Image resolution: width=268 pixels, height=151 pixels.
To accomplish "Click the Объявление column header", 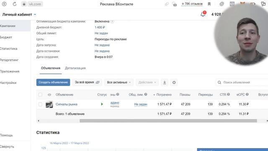I will click(x=64, y=95).
